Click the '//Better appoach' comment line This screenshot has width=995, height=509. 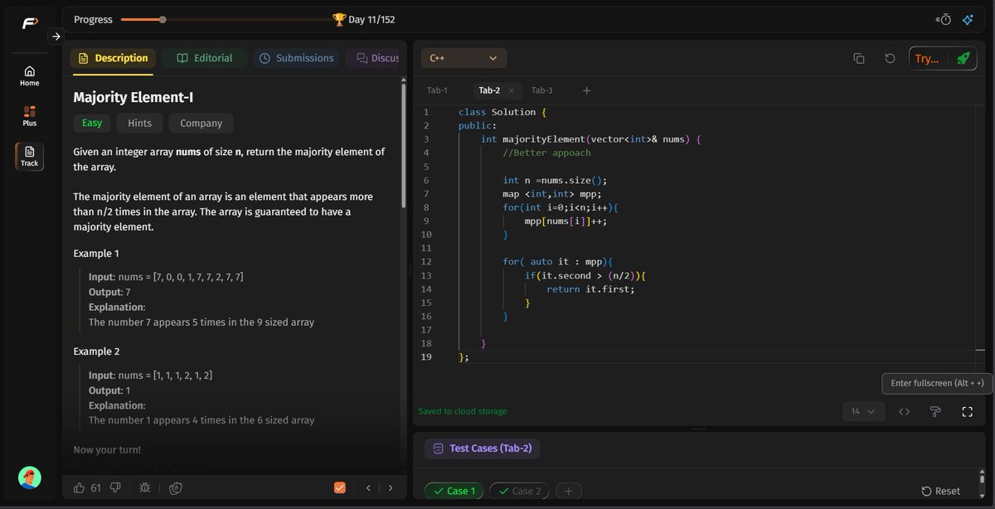click(546, 153)
